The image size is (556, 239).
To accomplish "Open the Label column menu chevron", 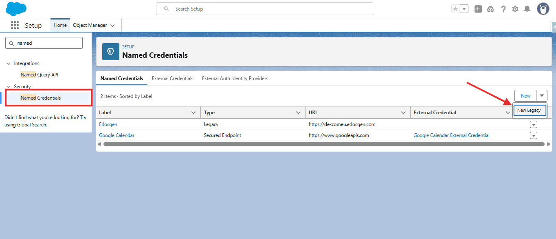I will pyautogui.click(x=193, y=113).
